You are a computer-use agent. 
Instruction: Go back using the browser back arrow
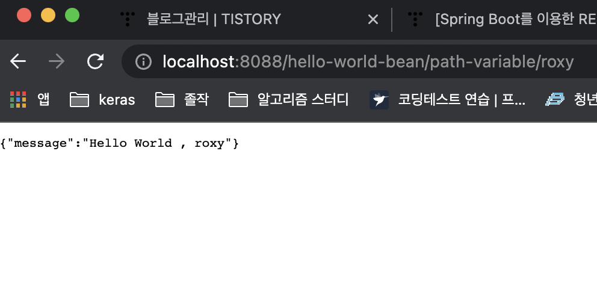(x=18, y=61)
